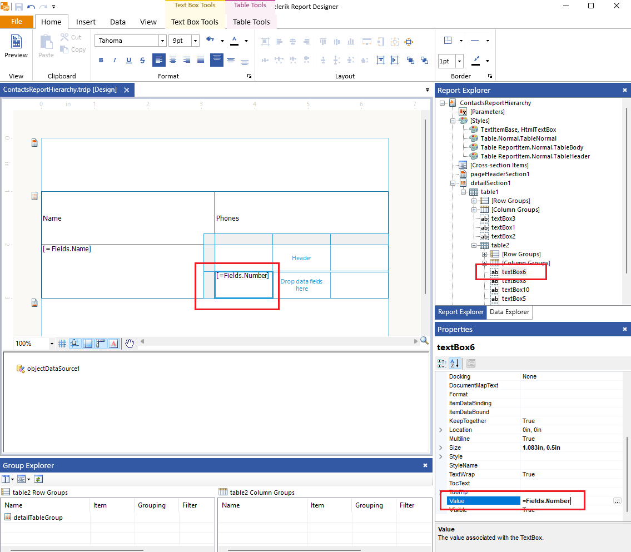Click the categorized view icon in Properties panel
The image size is (631, 552).
pos(442,363)
